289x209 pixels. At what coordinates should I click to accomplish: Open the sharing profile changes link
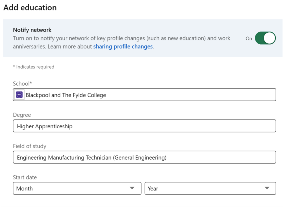[123, 47]
